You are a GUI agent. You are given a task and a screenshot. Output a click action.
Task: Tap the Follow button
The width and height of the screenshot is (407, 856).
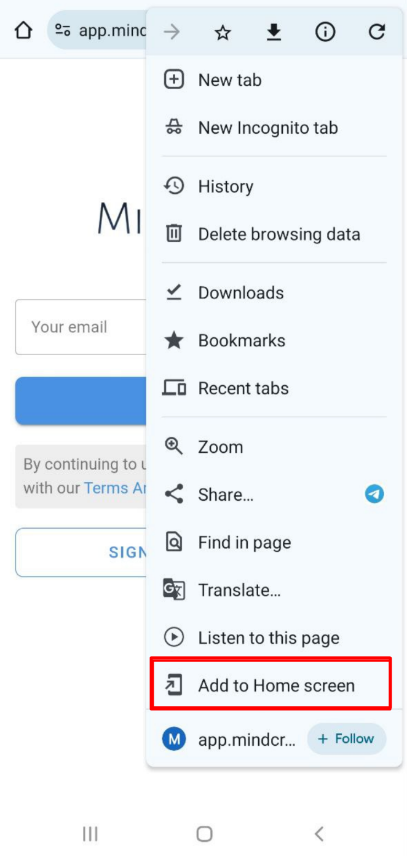(x=347, y=738)
